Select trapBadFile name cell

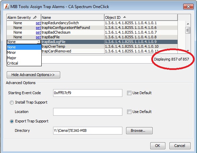point(73,37)
